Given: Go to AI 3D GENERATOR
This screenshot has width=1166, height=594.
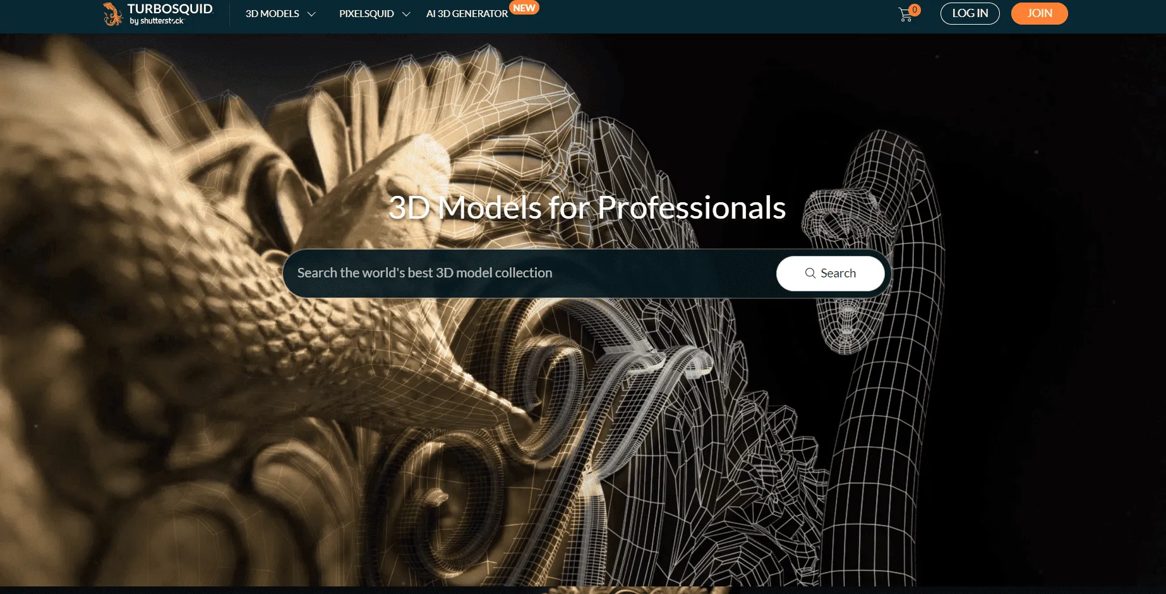Looking at the screenshot, I should 467,13.
